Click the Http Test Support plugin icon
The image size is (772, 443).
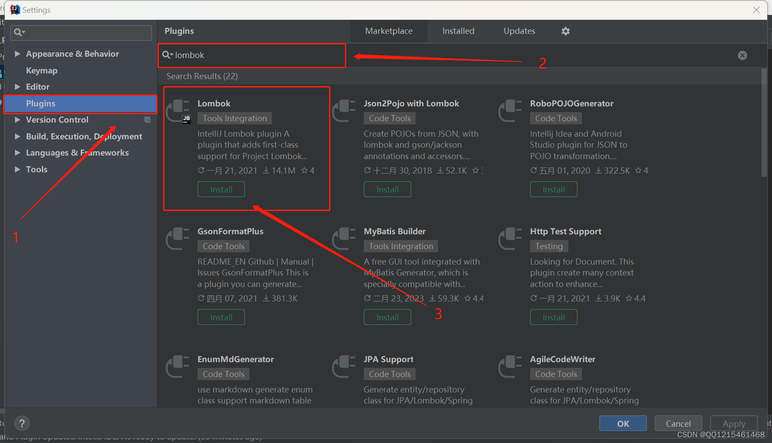click(510, 239)
